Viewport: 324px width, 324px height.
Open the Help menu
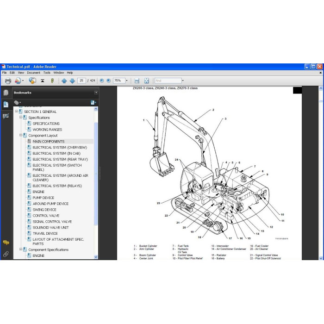click(70, 73)
